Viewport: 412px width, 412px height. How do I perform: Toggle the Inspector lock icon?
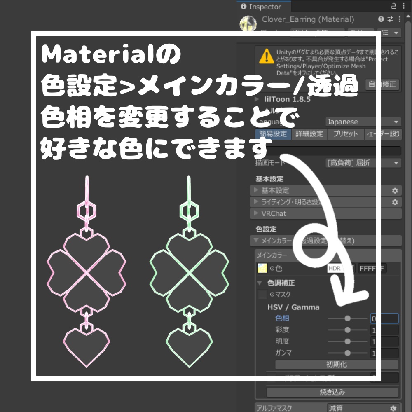(395, 7)
